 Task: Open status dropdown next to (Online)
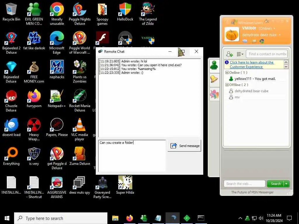click(x=274, y=29)
